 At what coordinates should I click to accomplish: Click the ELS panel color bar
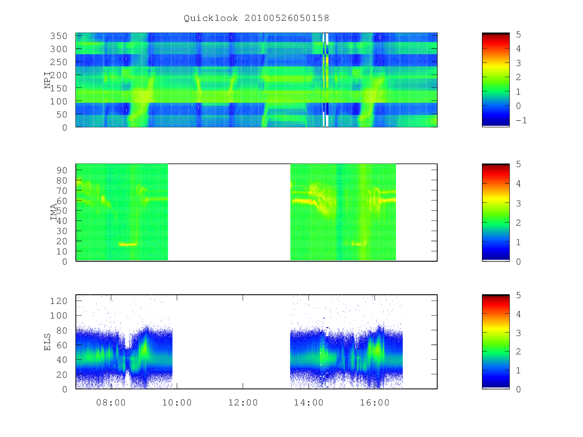pos(496,341)
